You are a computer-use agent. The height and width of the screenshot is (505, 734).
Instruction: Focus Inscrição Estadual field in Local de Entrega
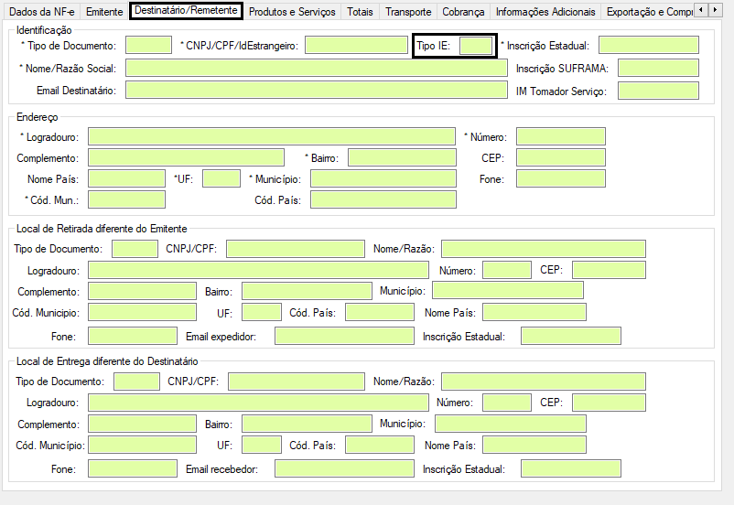click(x=570, y=468)
